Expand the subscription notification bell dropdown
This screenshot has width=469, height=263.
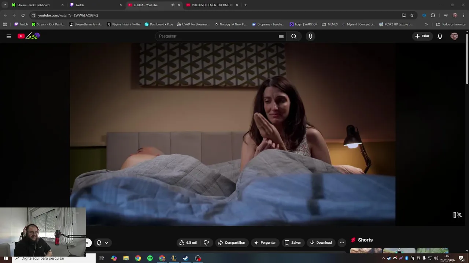click(102, 243)
